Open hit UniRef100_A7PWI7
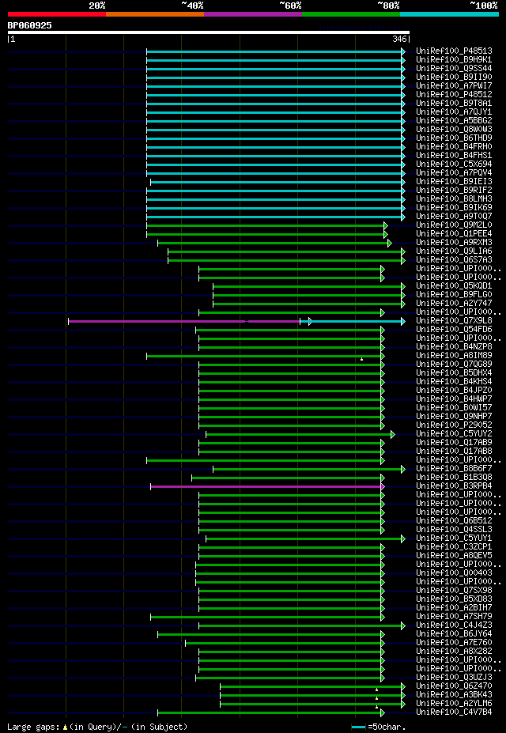506x733 pixels. tap(454, 86)
